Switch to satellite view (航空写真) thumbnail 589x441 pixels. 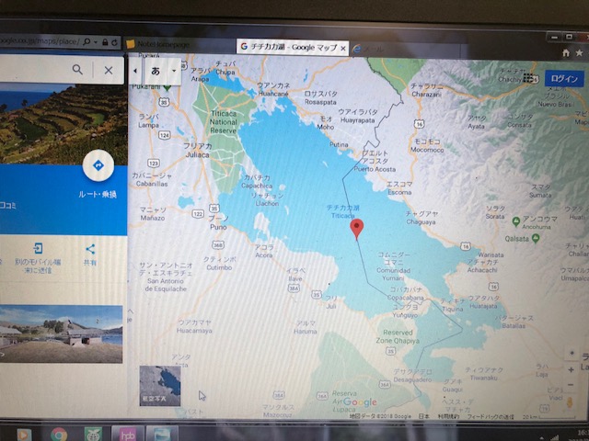[x=160, y=386]
